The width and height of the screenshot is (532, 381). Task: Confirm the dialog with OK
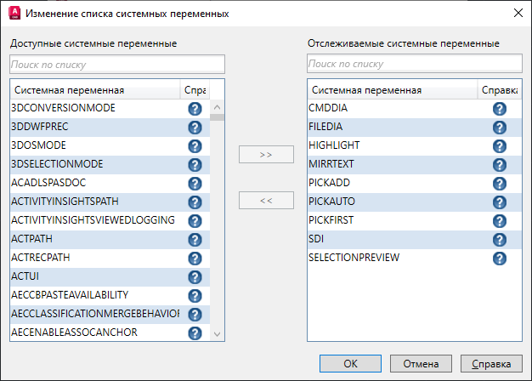[350, 363]
